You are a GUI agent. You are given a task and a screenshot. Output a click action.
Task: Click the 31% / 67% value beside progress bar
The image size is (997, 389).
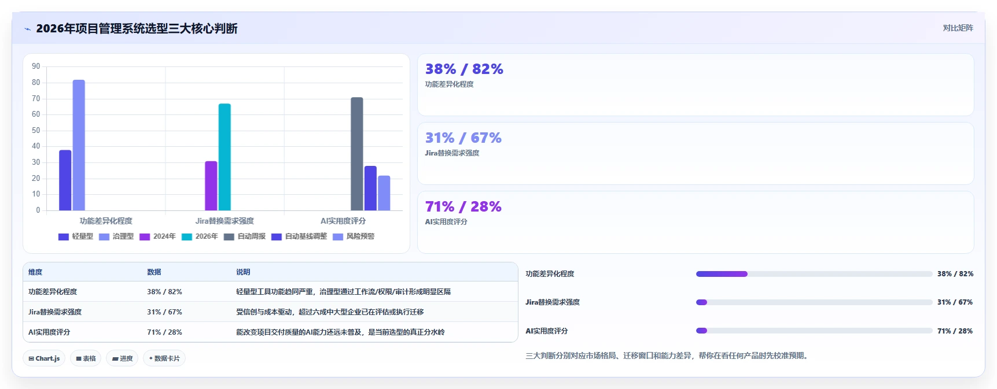(955, 302)
